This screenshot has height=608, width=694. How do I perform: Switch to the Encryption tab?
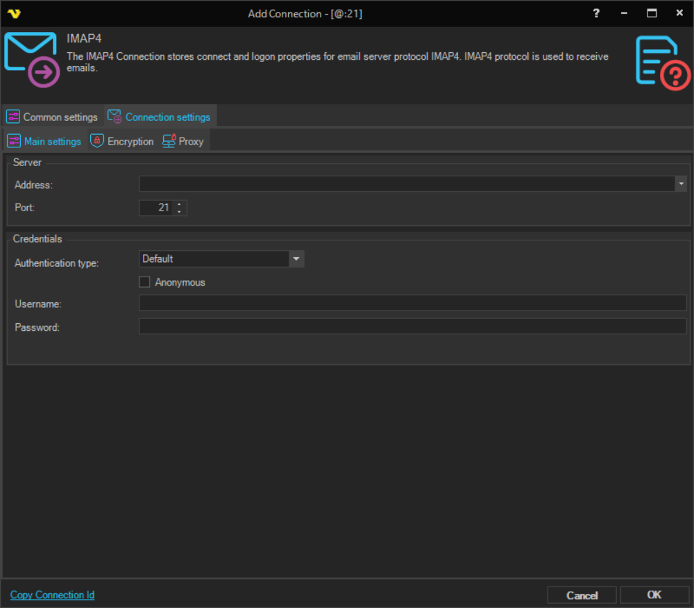tap(130, 141)
